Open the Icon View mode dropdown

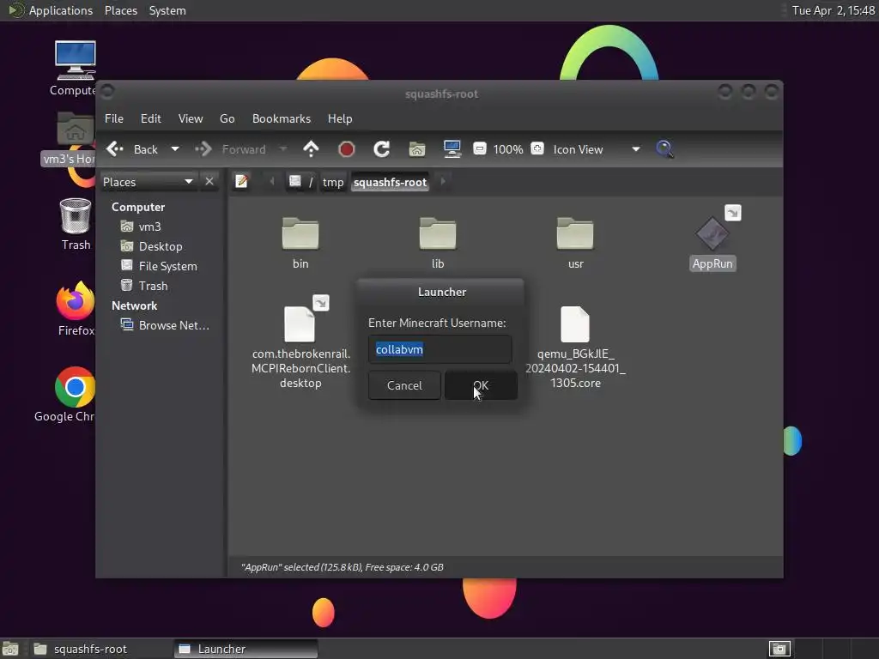(597, 149)
